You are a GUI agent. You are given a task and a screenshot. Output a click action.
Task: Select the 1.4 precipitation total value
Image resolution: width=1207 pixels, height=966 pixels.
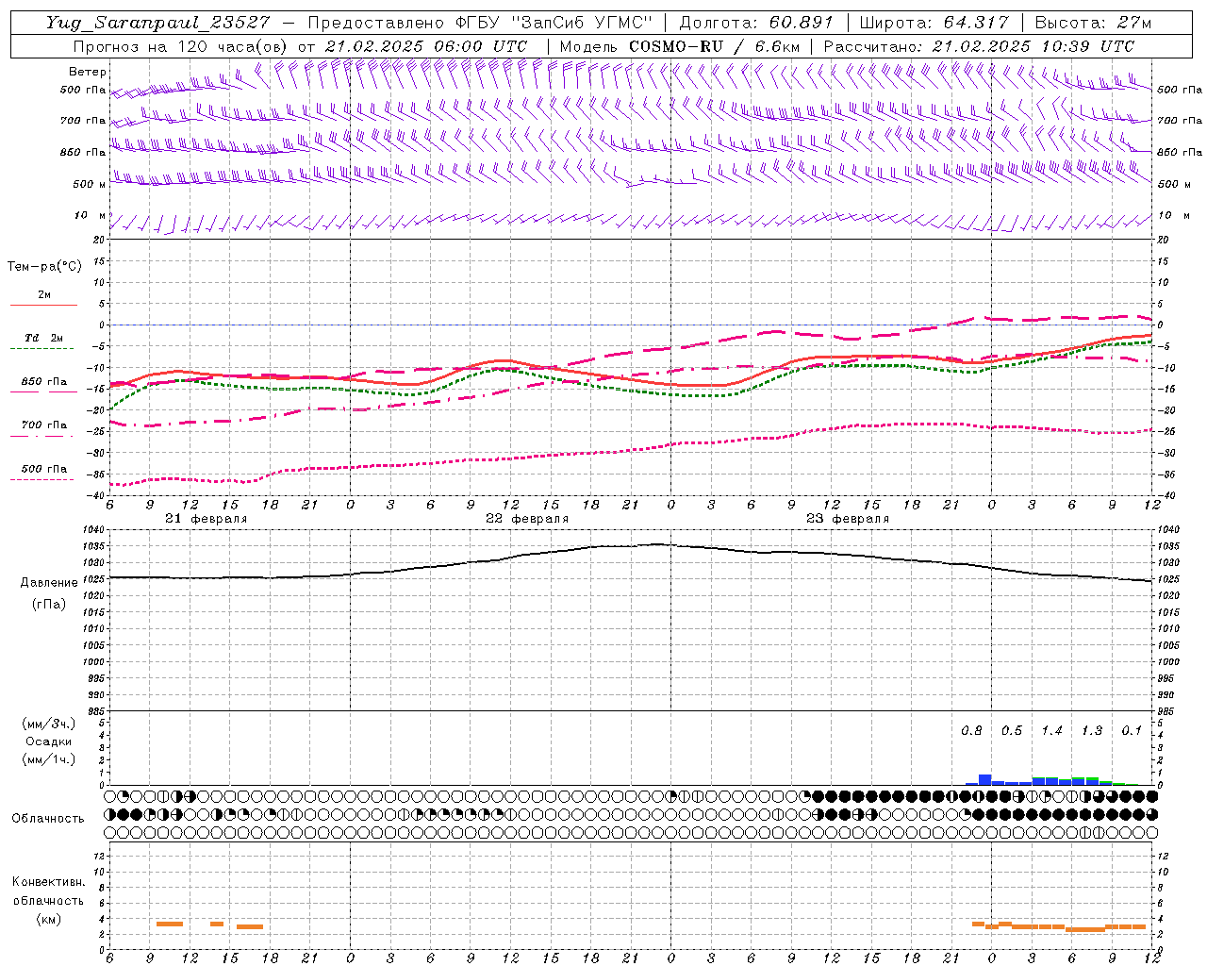1051,731
